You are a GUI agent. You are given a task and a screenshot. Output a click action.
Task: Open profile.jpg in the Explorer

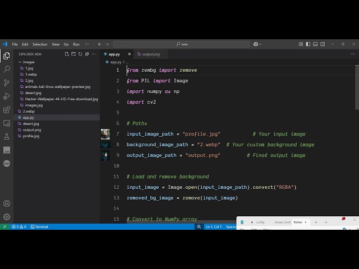point(31,136)
